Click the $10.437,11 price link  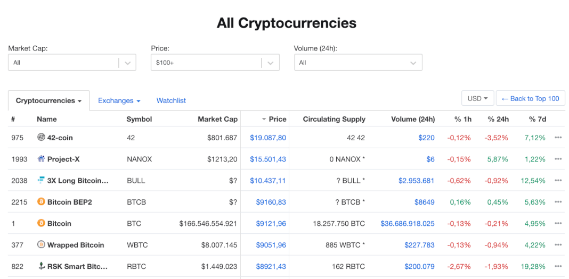click(268, 181)
